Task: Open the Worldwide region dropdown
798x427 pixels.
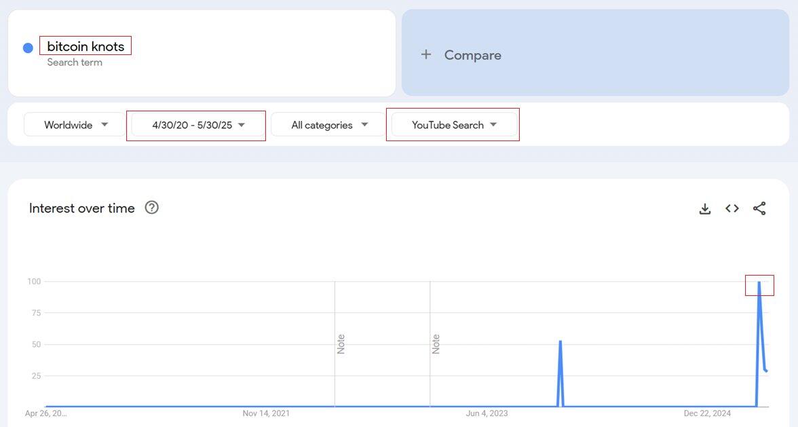Action: click(x=75, y=125)
